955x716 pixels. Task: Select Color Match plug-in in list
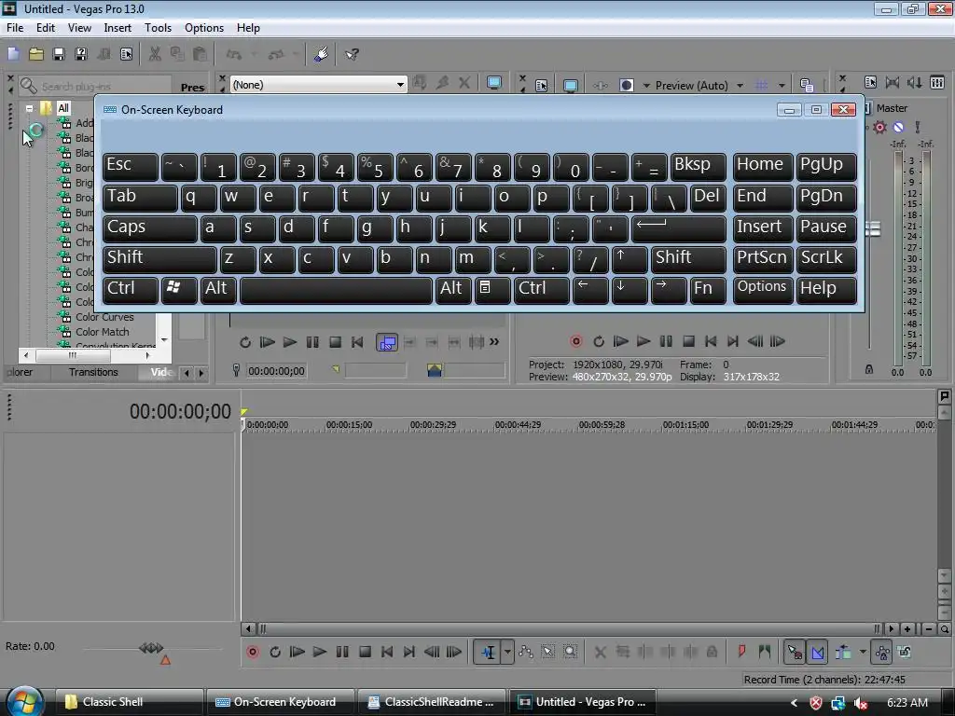click(102, 332)
